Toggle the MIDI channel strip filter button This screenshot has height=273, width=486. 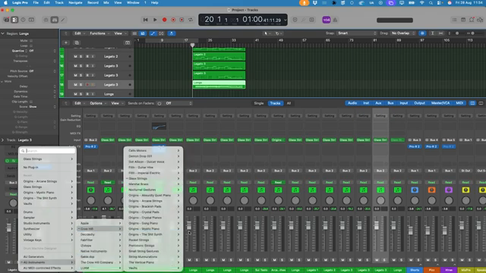coord(459,103)
